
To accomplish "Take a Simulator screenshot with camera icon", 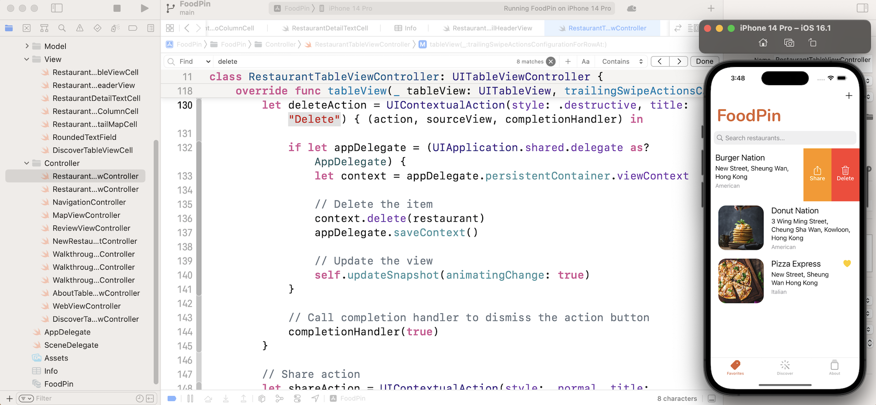I will coord(789,43).
